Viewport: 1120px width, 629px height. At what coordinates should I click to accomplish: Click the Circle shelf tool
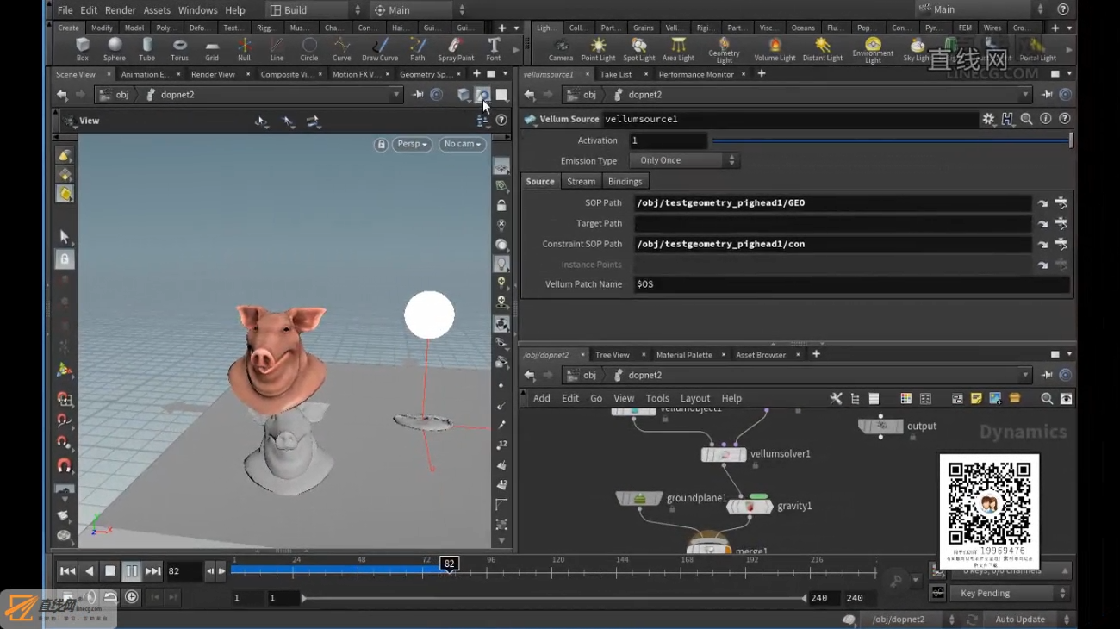[x=309, y=49]
